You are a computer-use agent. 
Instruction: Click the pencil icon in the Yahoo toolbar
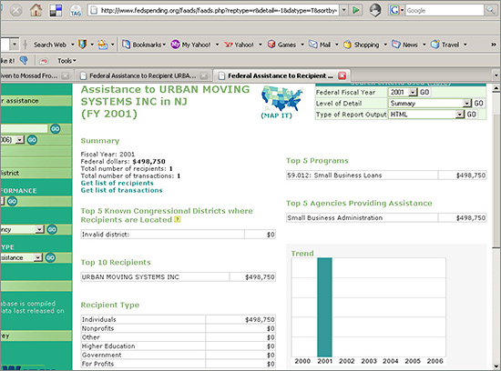point(102,45)
